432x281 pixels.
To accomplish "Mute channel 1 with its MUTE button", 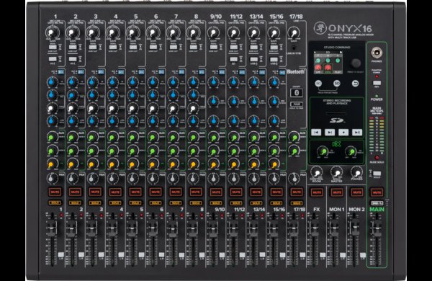I will 55,192.
